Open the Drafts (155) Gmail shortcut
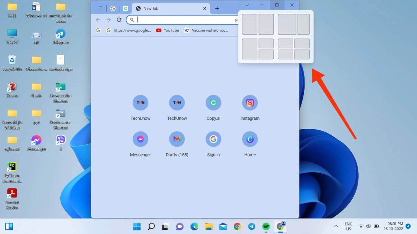This screenshot has width=417, height=234. tap(177, 144)
